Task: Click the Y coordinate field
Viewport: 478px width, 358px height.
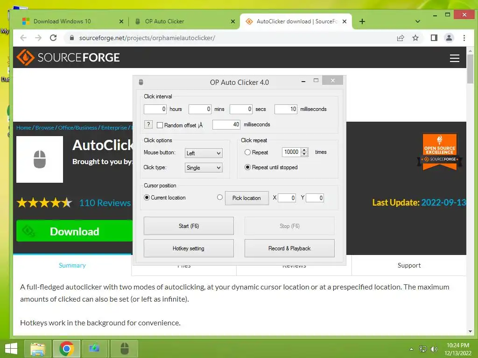Action: (315, 198)
